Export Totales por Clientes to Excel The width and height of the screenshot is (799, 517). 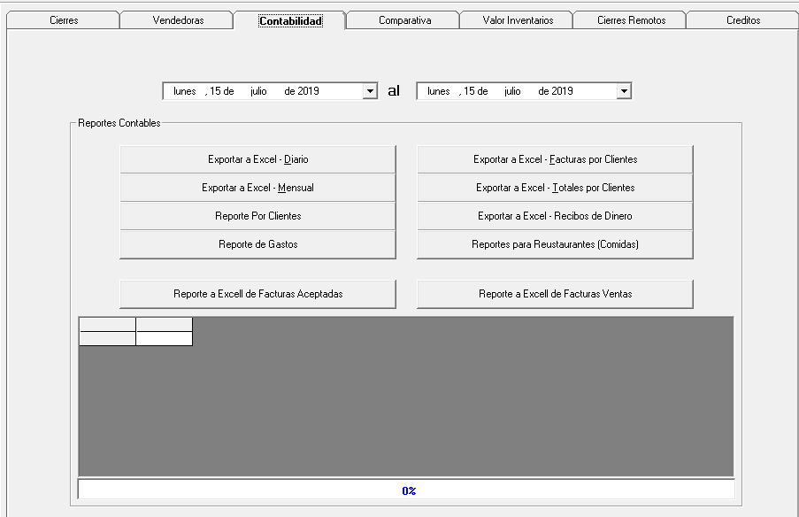(x=555, y=188)
